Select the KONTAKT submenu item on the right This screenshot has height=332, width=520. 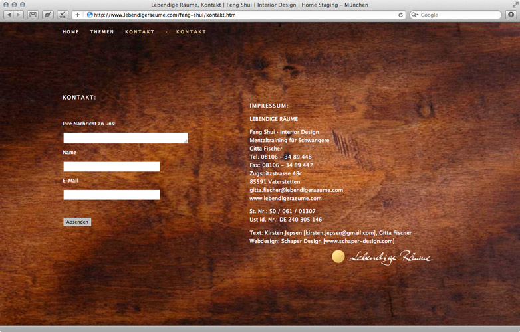tap(191, 31)
